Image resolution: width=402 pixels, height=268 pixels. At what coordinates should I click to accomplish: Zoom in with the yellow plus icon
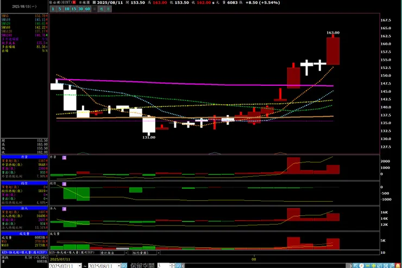[374, 266]
